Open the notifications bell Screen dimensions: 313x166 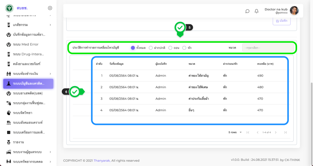click(256, 11)
